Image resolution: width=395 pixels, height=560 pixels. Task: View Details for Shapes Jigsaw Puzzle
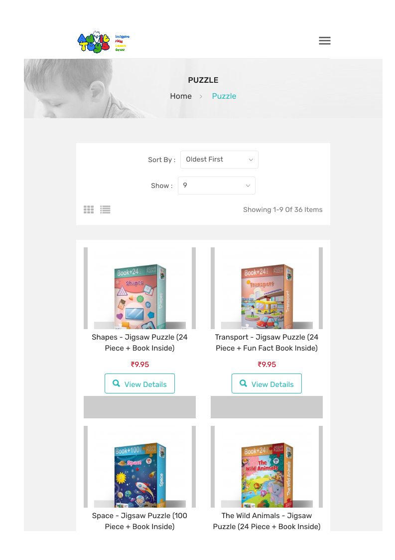point(139,383)
